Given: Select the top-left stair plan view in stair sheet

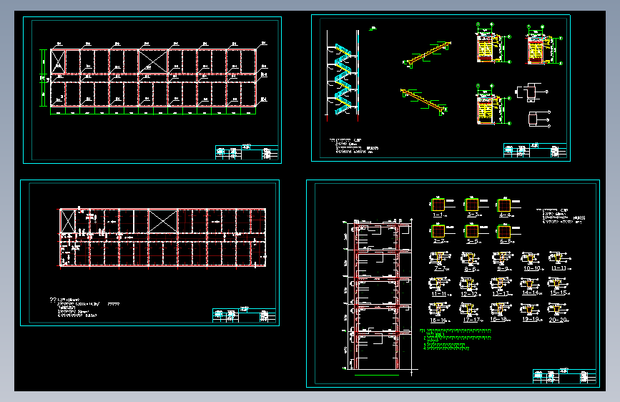Looking at the screenshot, I should (x=492, y=44).
